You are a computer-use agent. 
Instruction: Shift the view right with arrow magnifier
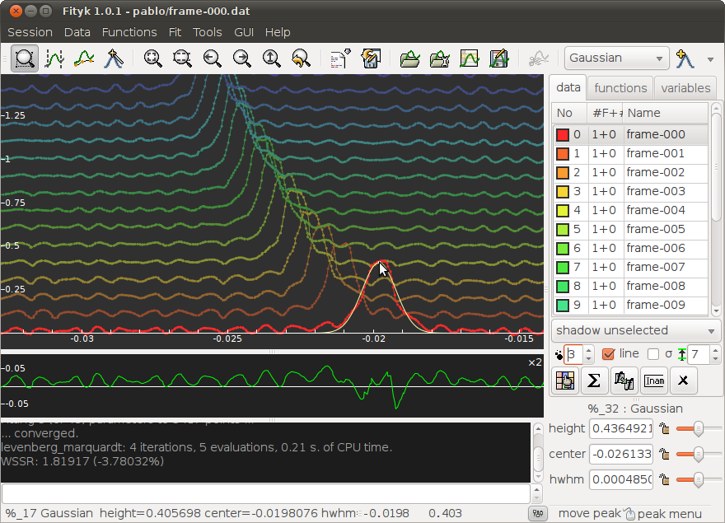(241, 58)
